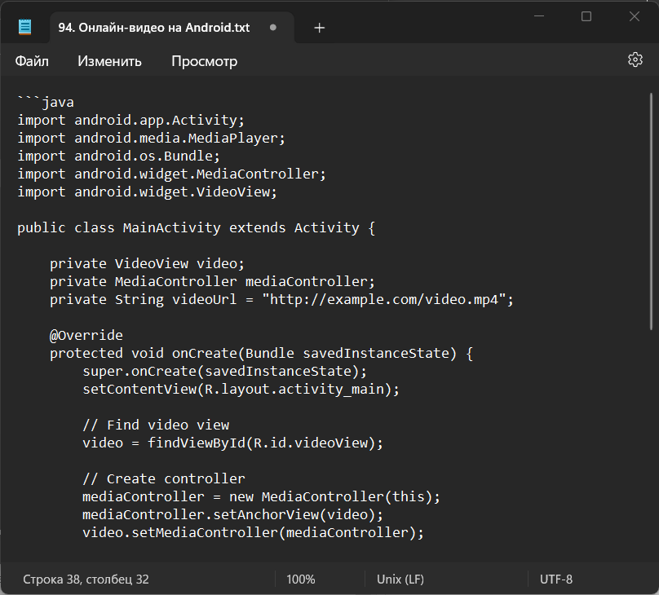
Task: Maximize the Notepad window
Action: tap(586, 17)
